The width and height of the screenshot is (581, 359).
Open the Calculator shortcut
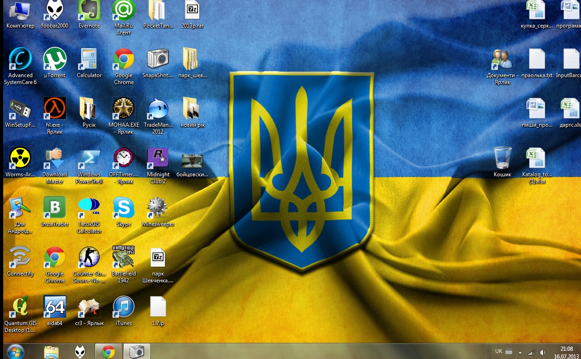pyautogui.click(x=89, y=63)
